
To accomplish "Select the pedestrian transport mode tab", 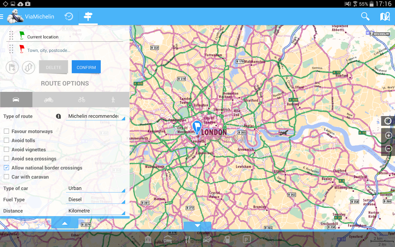I will pyautogui.click(x=113, y=100).
